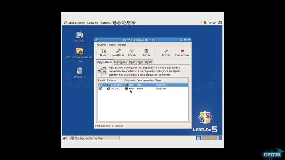Screen dimensions: 285x160
Task: Click the trash applet in bottom panel
Action: (x=220, y=138)
